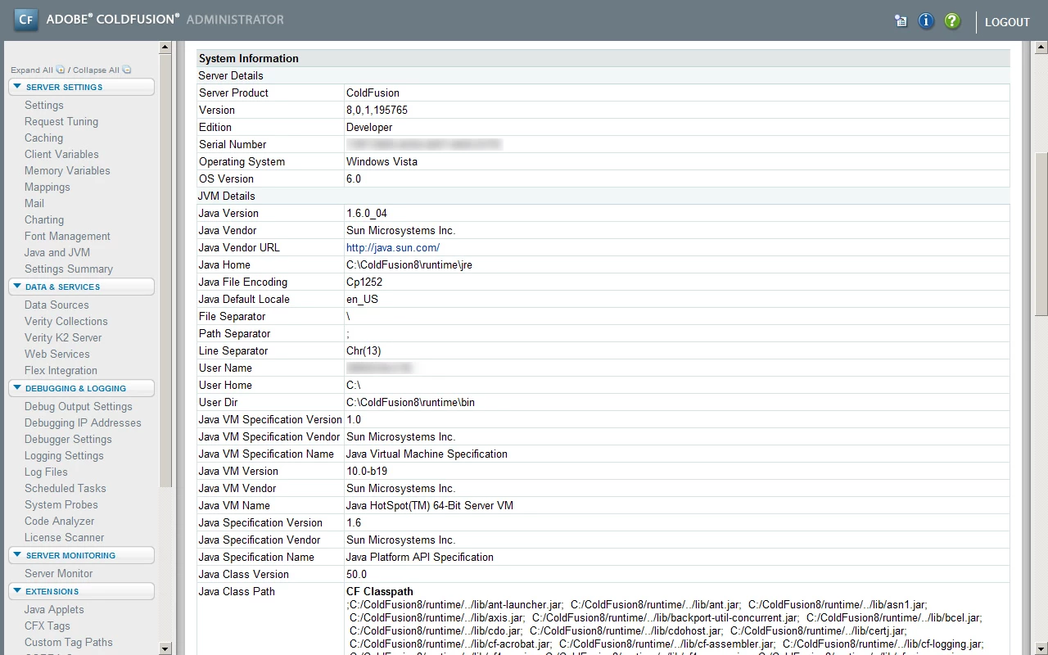This screenshot has width=1048, height=655.
Task: Open the Mail settings page
Action: 34,203
